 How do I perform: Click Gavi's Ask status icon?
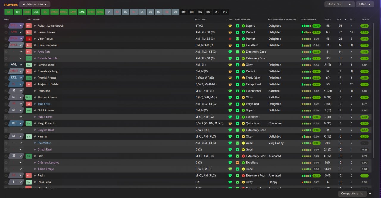29,156
